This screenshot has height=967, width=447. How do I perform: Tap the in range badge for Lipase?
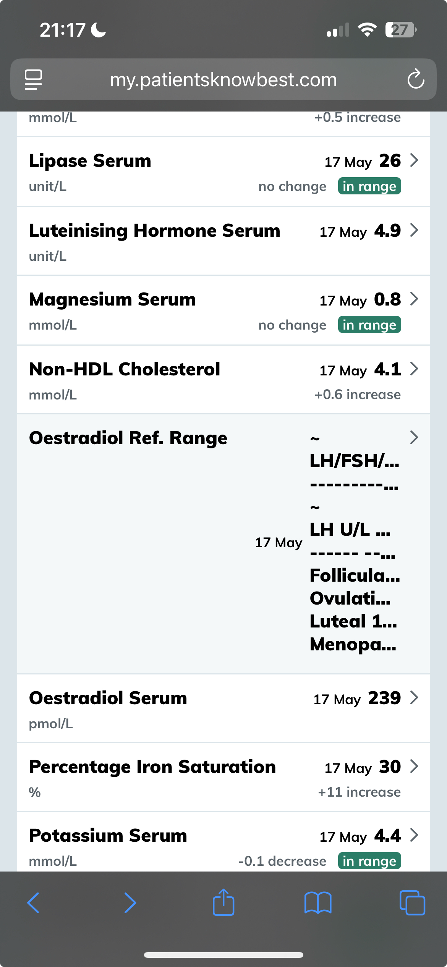369,186
